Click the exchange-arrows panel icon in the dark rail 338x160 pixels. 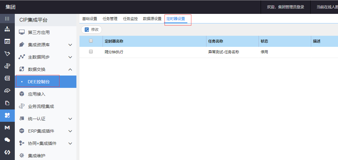(7, 41)
